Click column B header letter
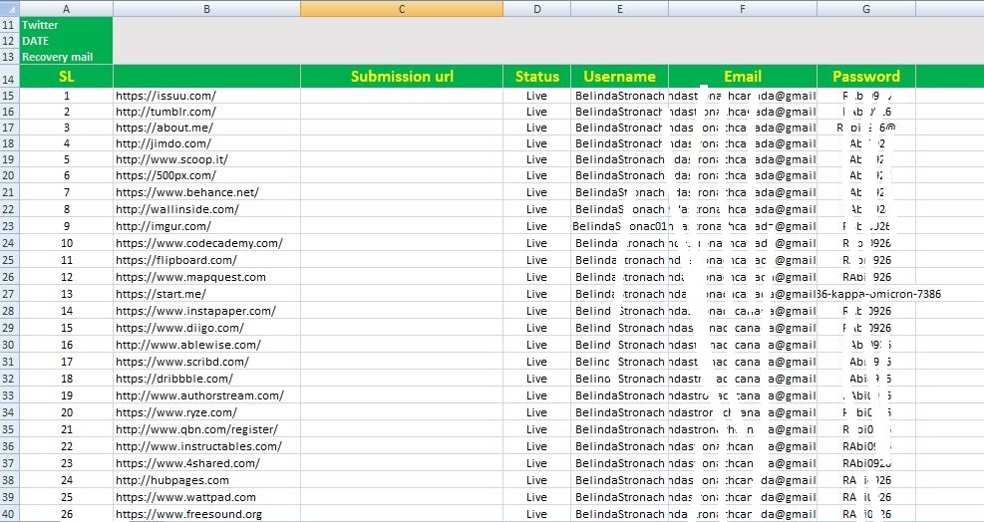Screen dimensions: 984x522 (x=206, y=8)
